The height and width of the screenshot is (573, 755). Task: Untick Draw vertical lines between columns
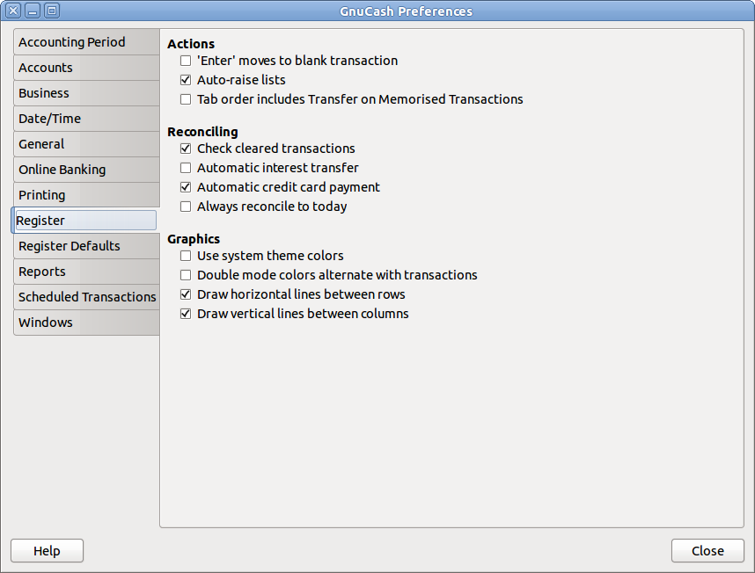pyautogui.click(x=186, y=314)
